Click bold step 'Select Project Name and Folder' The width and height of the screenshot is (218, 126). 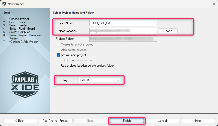[x=26, y=37]
